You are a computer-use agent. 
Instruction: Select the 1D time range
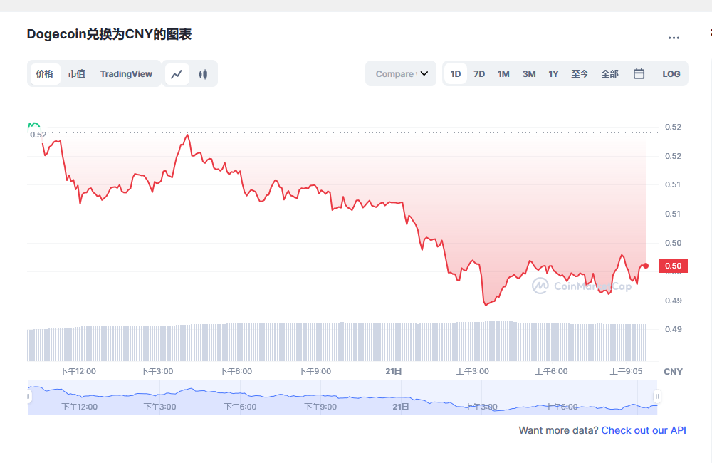[x=456, y=74]
